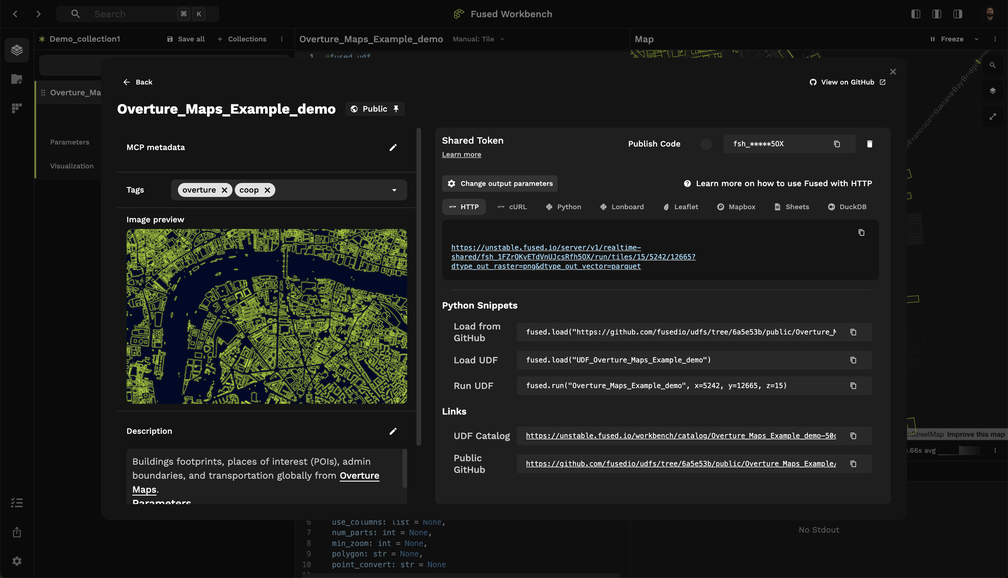Switch to the cURL tab
Screen dimensions: 1008x578
(x=512, y=207)
